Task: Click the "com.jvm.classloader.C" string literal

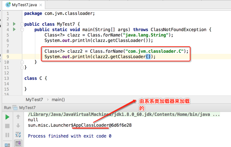Action: click(154, 51)
